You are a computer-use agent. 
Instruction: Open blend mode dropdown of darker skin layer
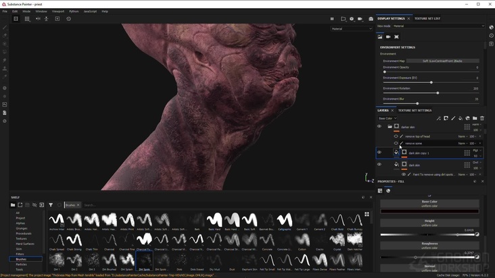click(x=477, y=125)
